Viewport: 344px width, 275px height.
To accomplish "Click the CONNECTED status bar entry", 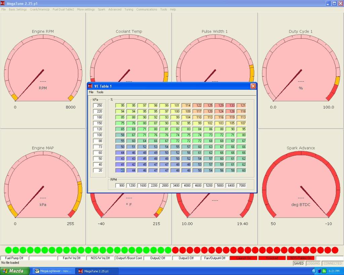I will [x=333, y=263].
